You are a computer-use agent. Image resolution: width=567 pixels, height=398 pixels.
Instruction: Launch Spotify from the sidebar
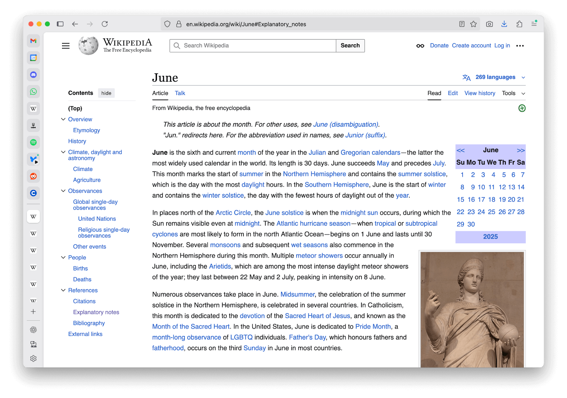coord(33,142)
